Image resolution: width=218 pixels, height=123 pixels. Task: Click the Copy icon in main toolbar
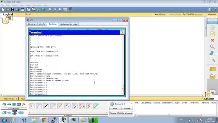(28, 10)
